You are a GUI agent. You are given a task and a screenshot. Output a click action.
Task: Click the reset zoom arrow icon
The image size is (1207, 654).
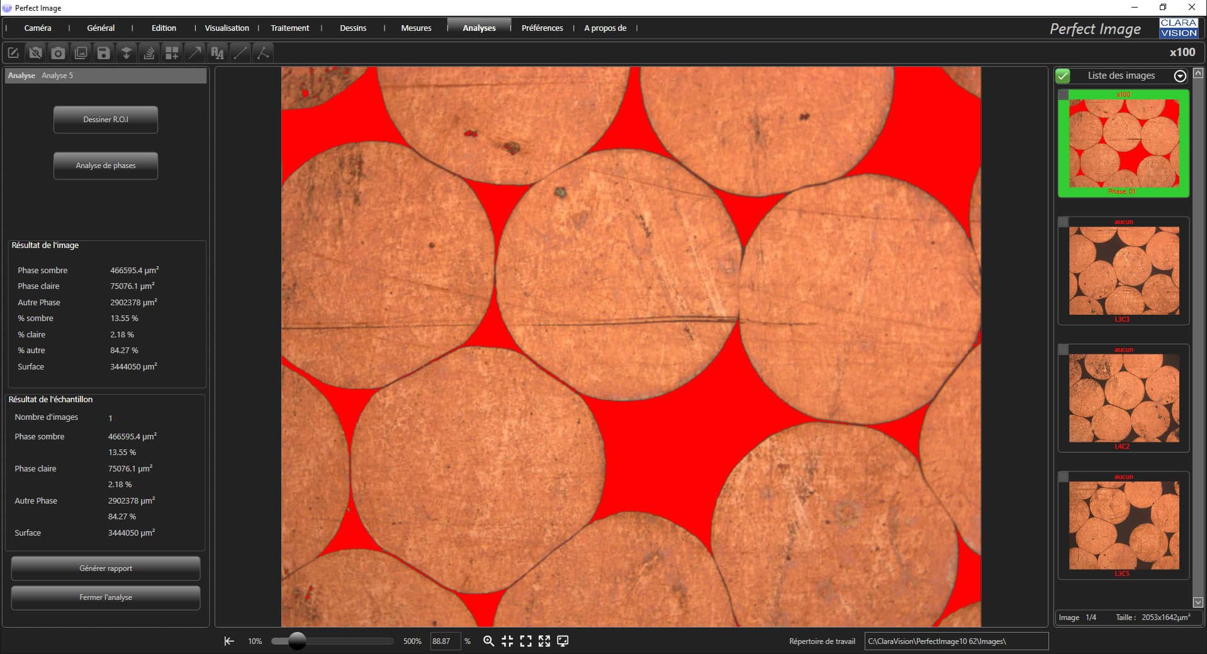(x=229, y=641)
